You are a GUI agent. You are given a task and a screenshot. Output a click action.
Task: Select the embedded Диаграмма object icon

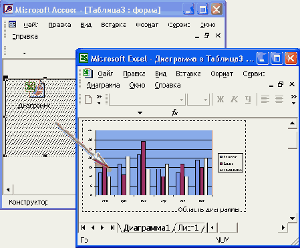pos(35,89)
